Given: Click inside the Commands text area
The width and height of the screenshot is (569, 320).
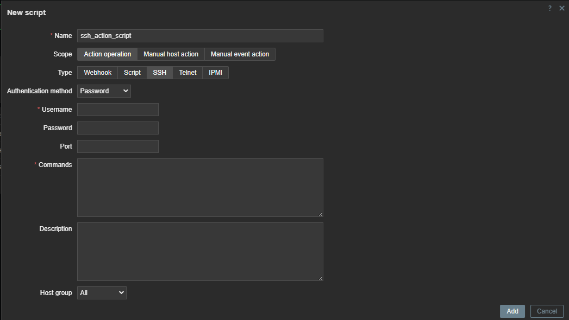Looking at the screenshot, I should pos(200,188).
